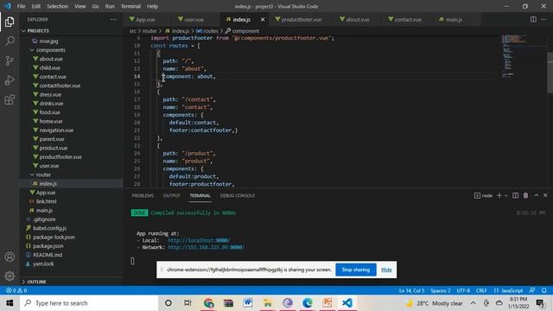Click the Windows search box
This screenshot has width=553, height=311.
(89, 303)
